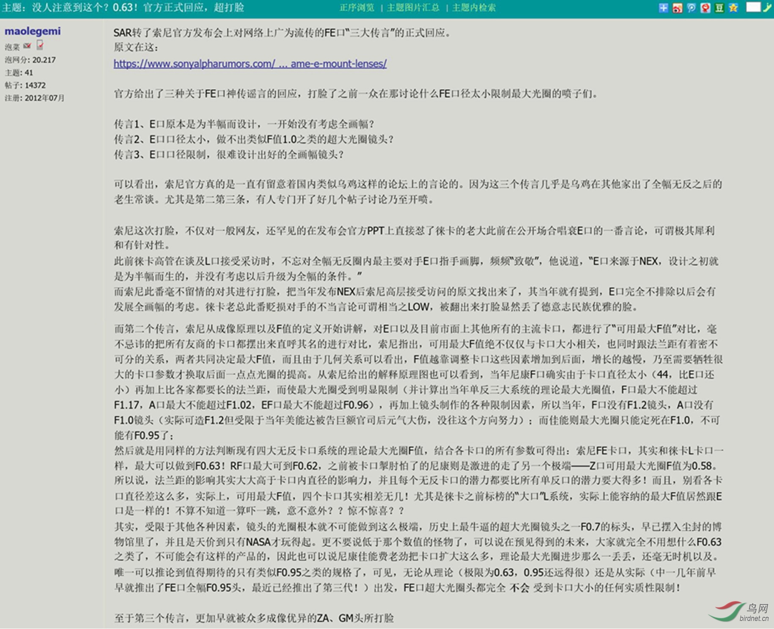
Task: Open the sonyalpharumors.com source link
Action: 250,63
